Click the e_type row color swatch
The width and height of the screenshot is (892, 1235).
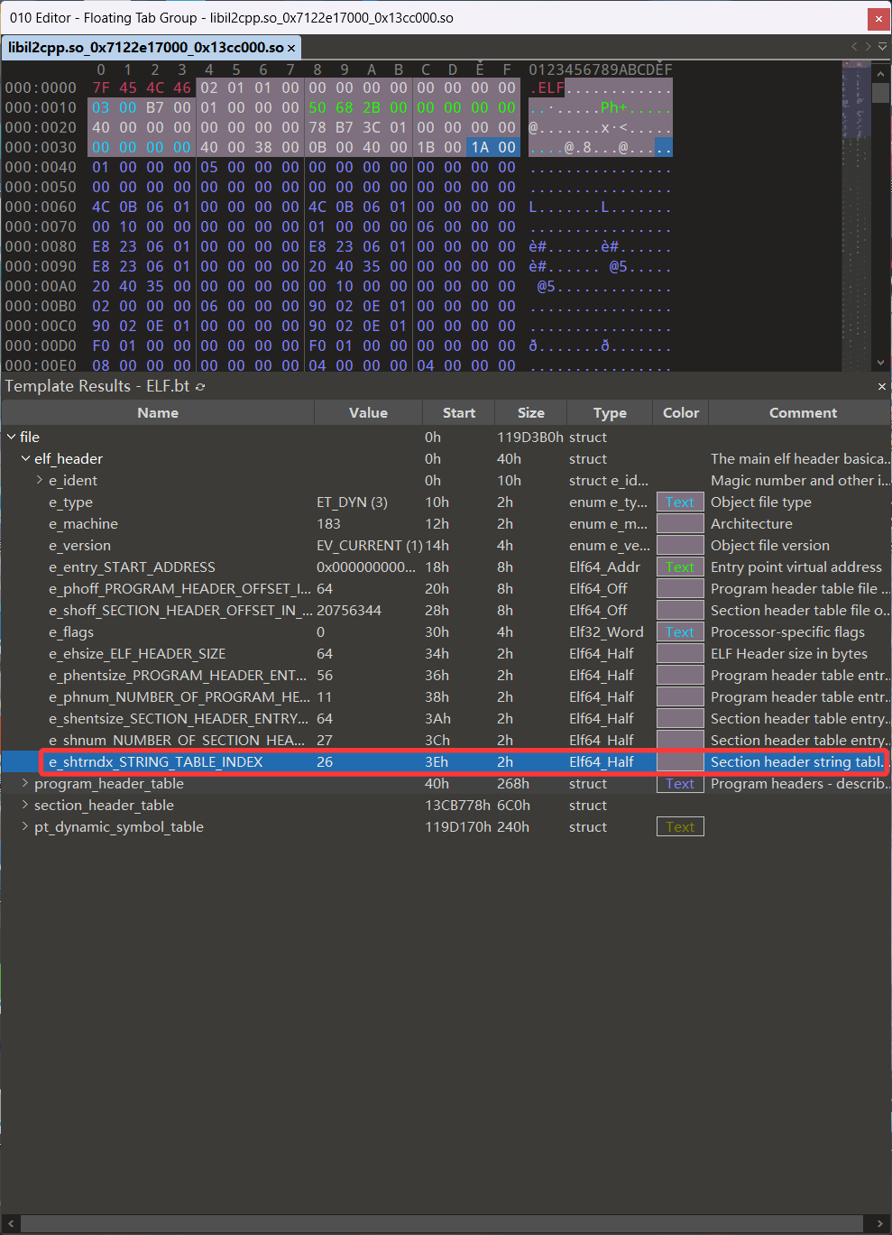pos(680,502)
